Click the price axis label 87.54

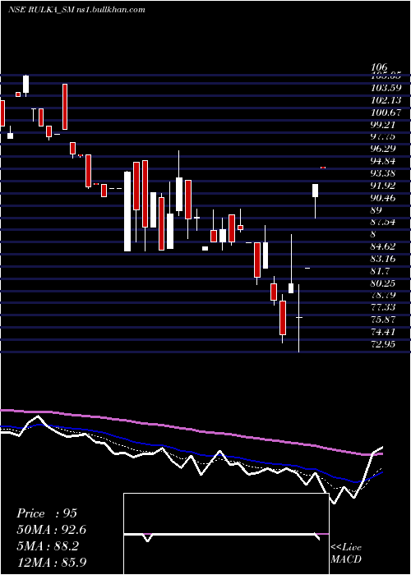click(x=383, y=223)
